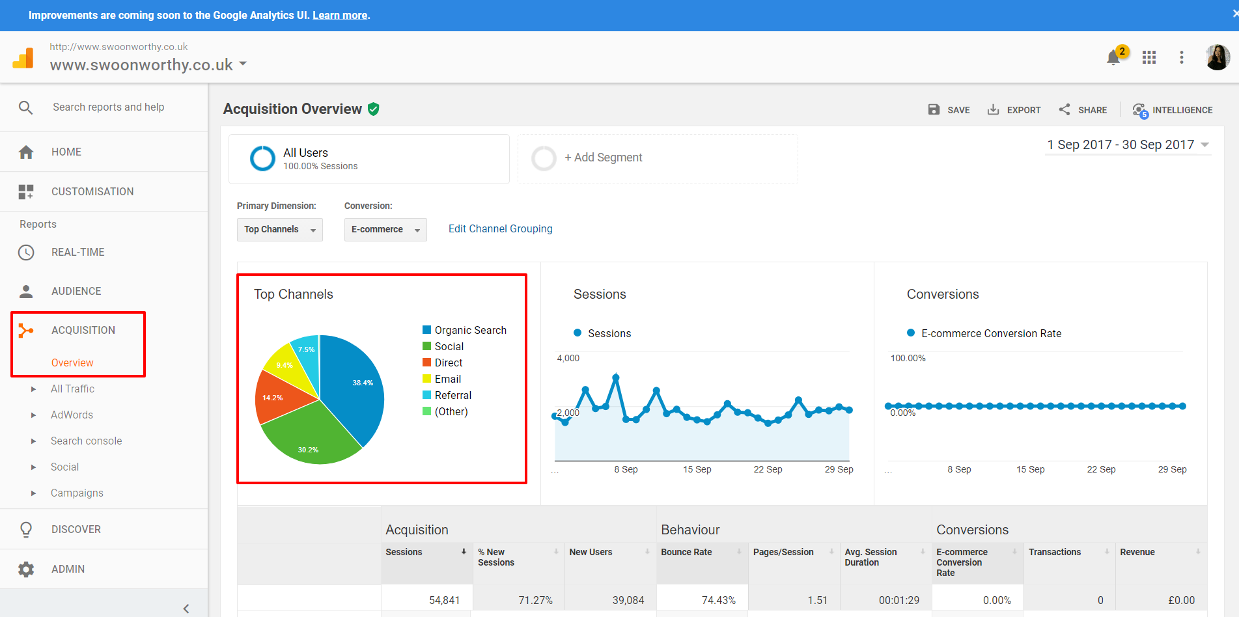Click the Edit Channel Grouping link
This screenshot has height=617, width=1239.
tap(500, 229)
